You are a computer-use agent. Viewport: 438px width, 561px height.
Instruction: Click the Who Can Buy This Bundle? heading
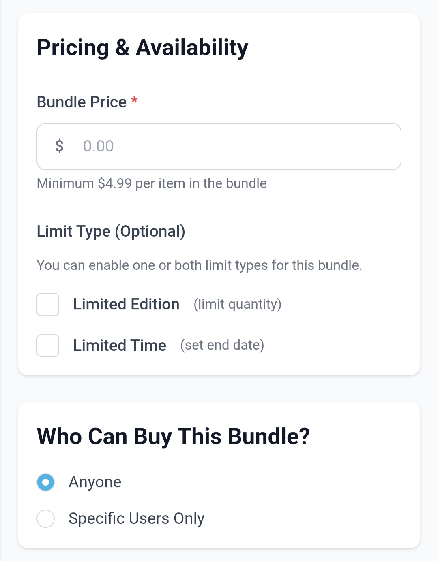(x=173, y=437)
